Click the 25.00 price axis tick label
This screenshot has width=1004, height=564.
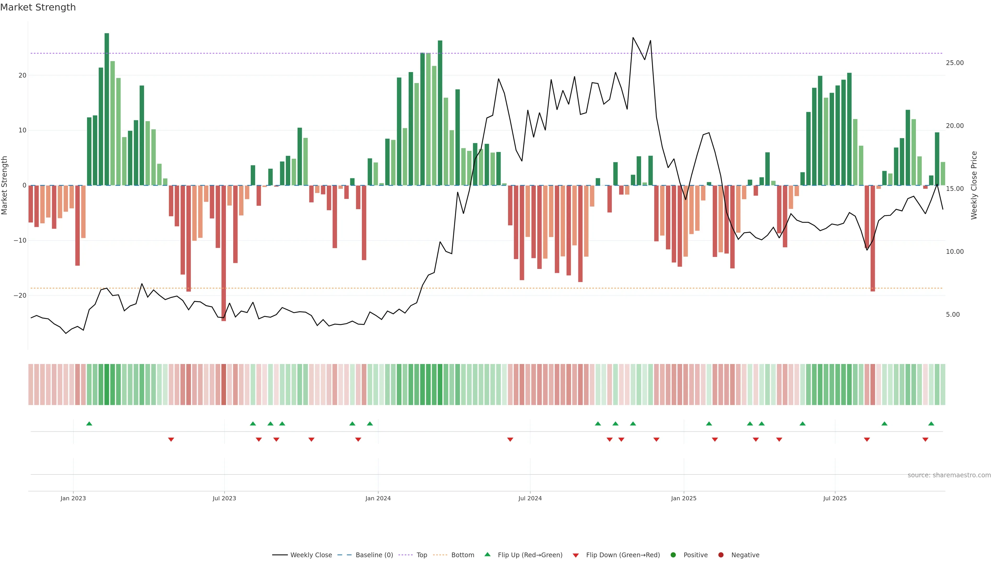click(x=955, y=63)
